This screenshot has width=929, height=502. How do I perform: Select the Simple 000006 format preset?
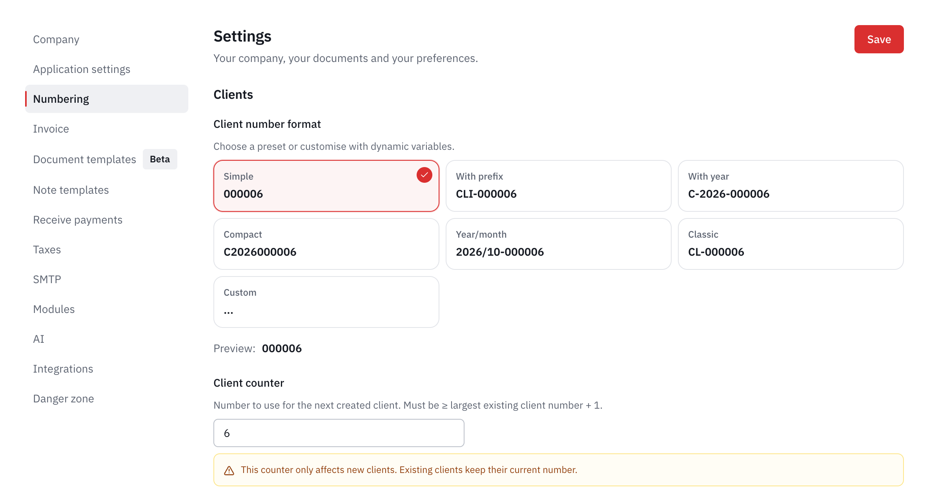326,186
